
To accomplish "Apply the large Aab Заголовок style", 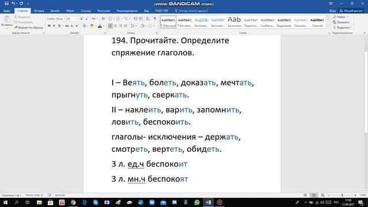I will (234, 22).
